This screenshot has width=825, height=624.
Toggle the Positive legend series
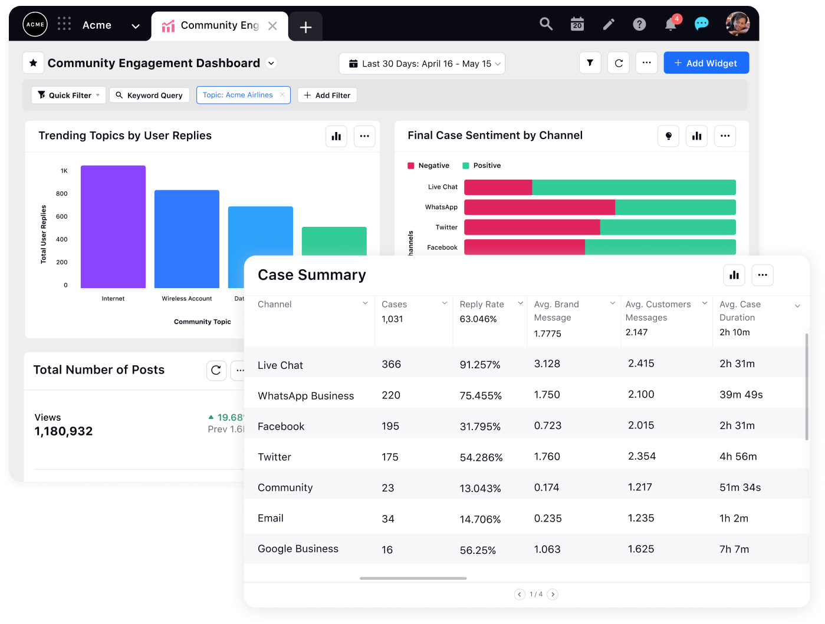tap(482, 166)
